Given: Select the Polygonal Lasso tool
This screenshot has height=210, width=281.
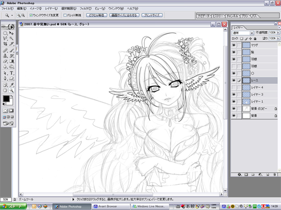Looking at the screenshot, I should [x=5, y=38].
